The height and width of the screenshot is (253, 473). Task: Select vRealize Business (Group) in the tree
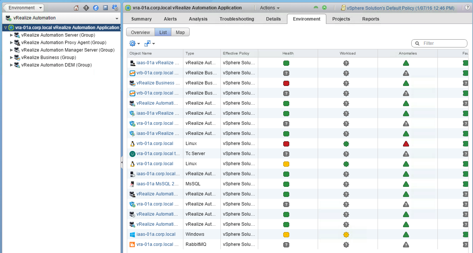[49, 58]
